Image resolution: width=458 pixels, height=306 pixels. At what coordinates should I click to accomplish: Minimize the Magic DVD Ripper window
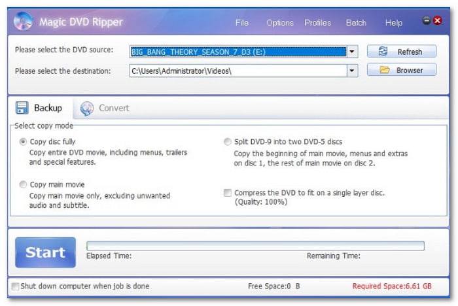[x=427, y=20]
